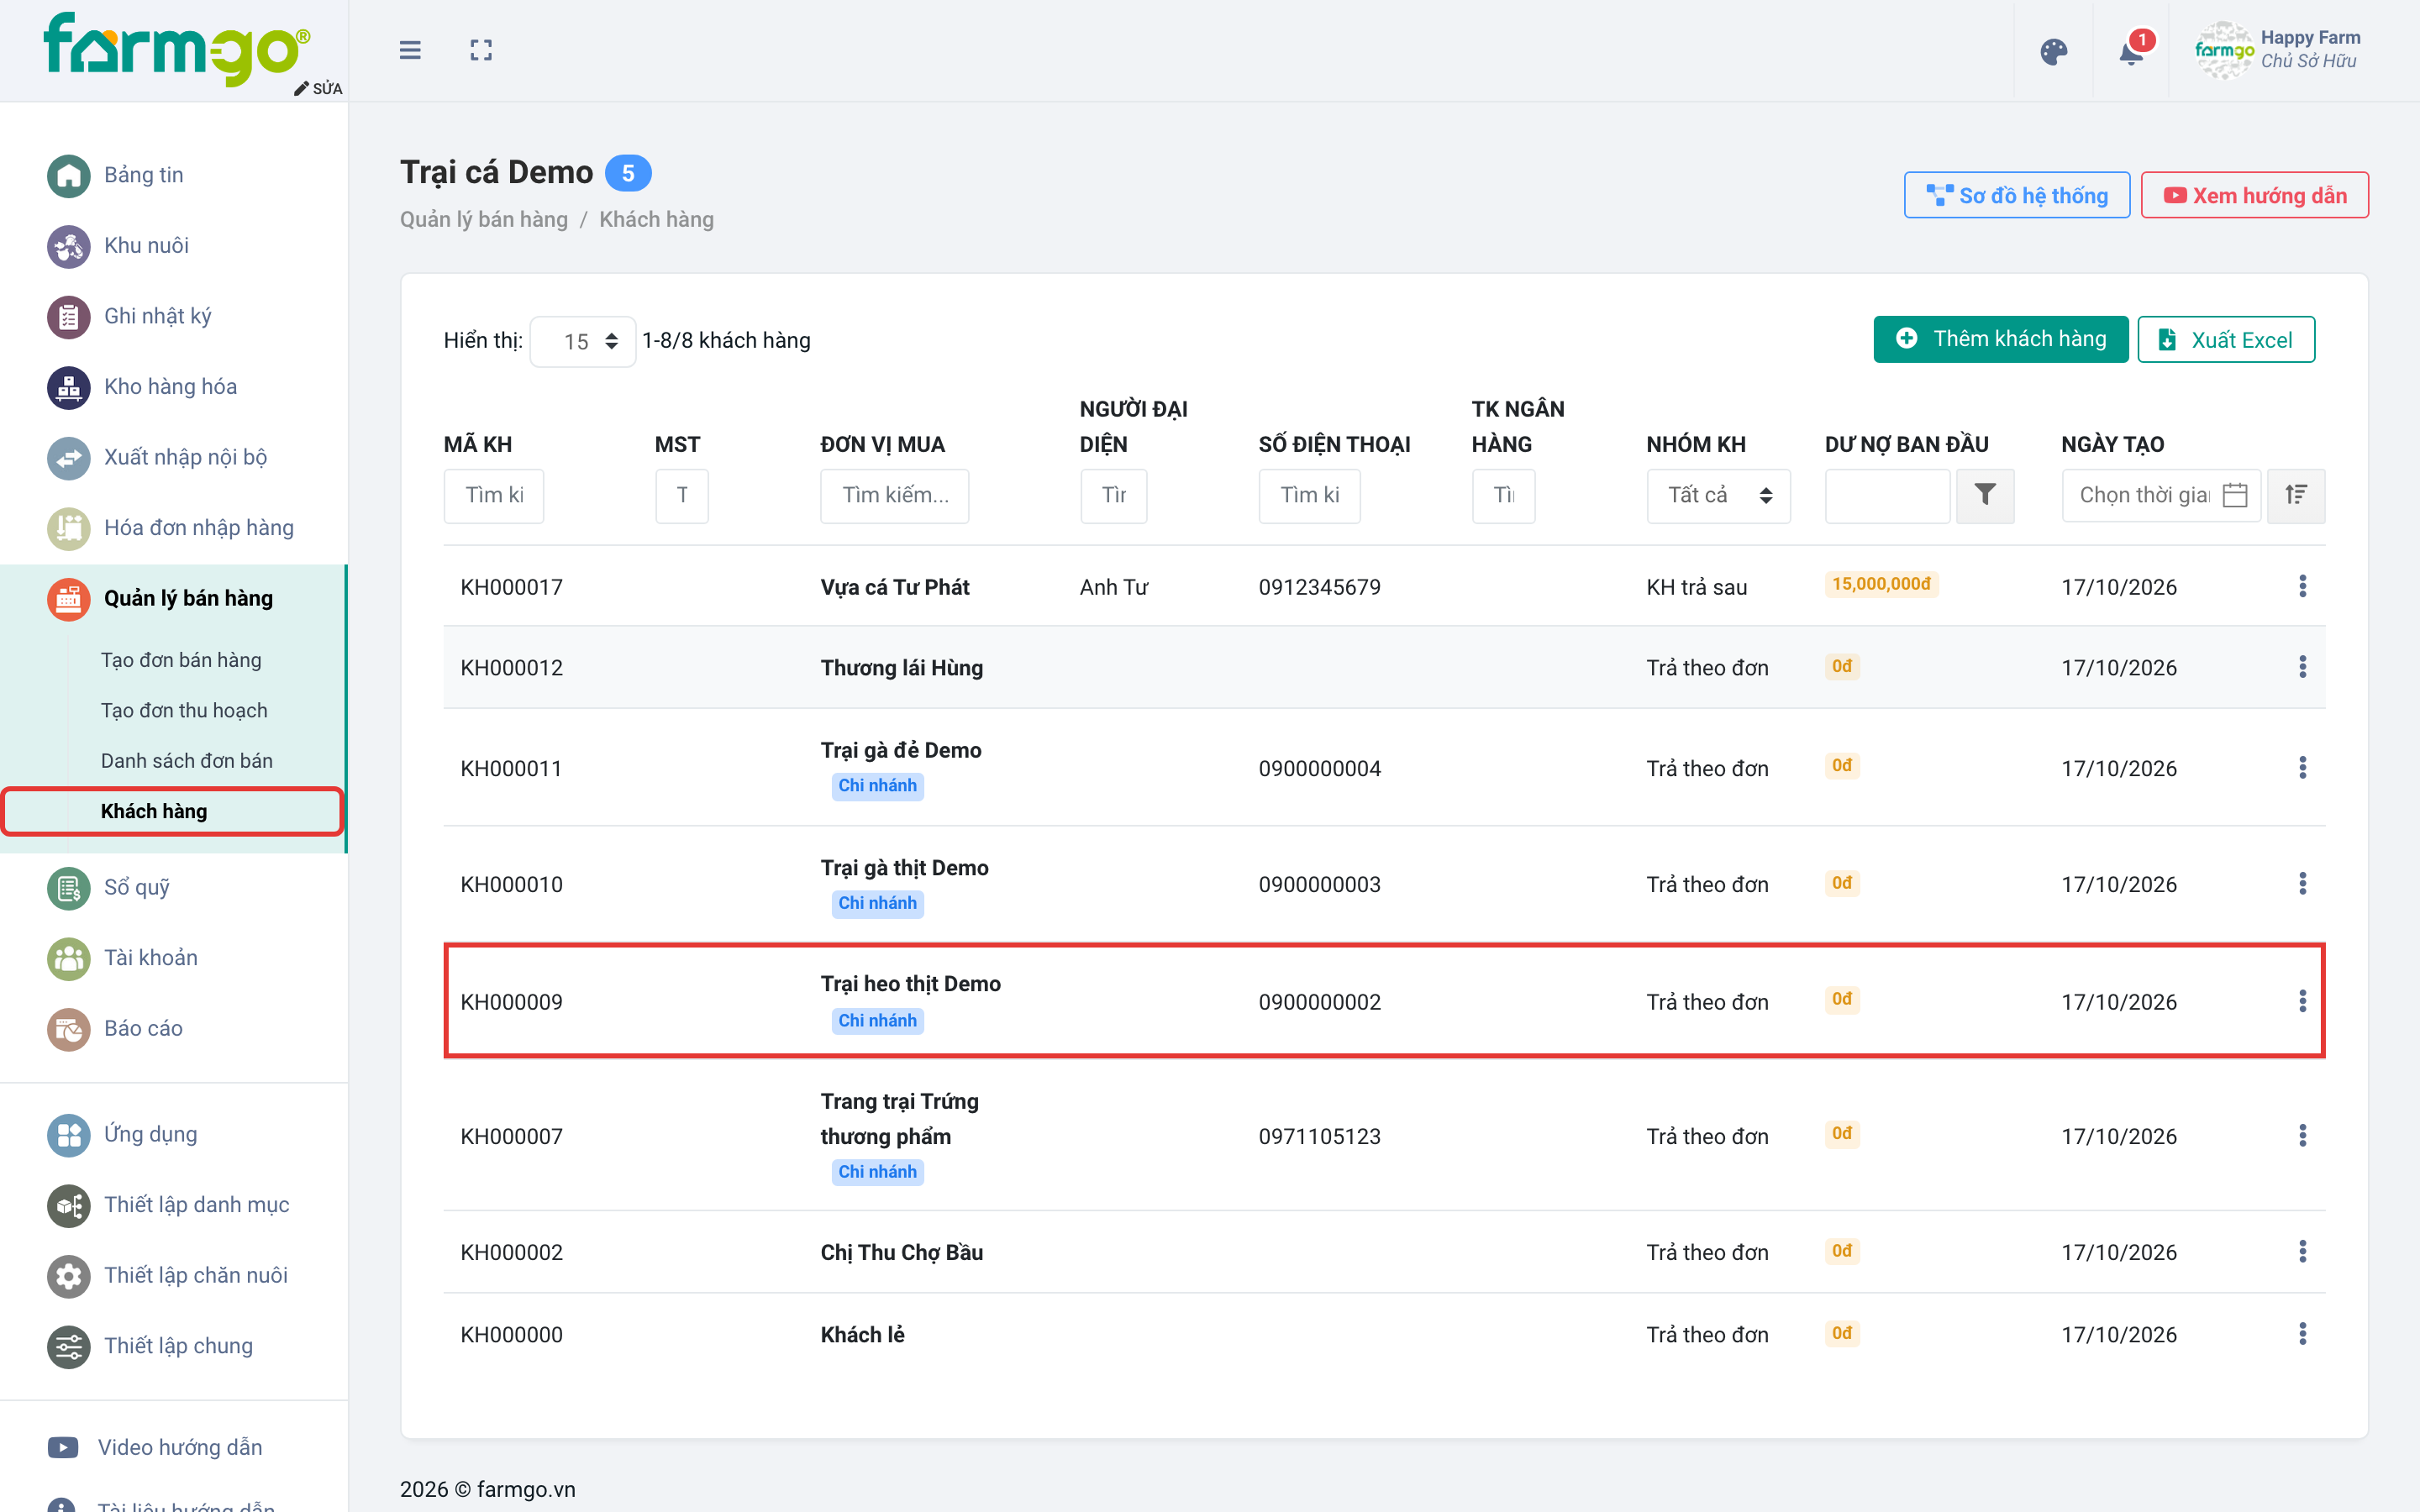This screenshot has height=1512, width=2420.
Task: Open row actions for KH000017
Action: (x=2302, y=586)
